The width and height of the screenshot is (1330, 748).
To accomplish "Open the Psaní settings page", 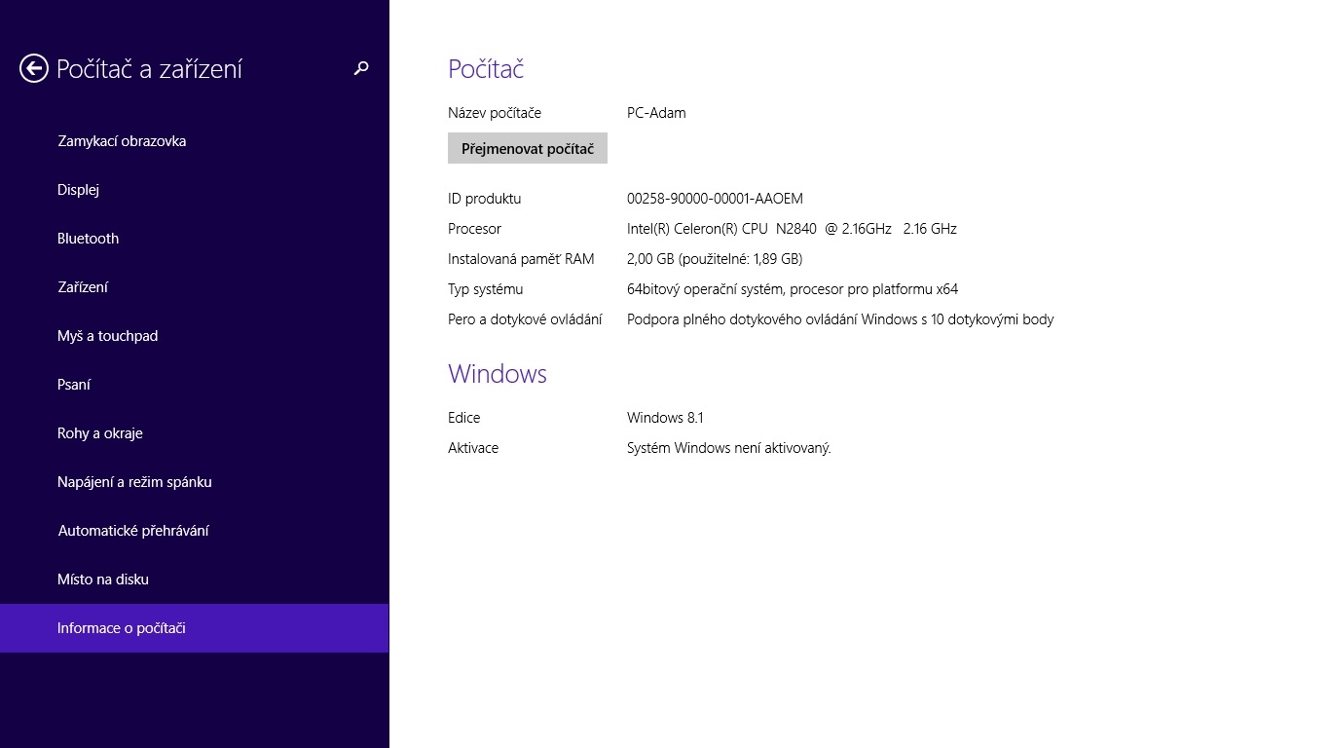I will click(74, 385).
